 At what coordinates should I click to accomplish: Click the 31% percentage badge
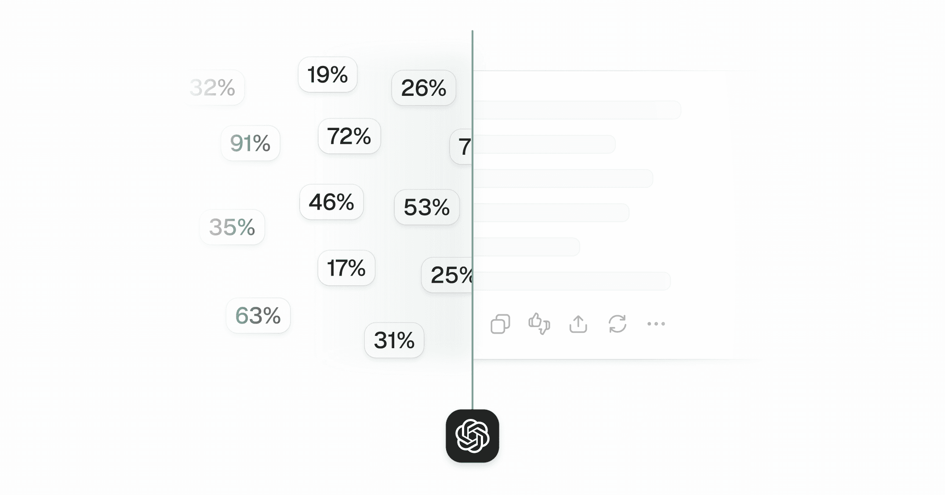[x=394, y=340]
